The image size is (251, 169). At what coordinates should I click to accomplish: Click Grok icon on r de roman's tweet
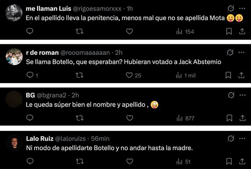pos(230,52)
